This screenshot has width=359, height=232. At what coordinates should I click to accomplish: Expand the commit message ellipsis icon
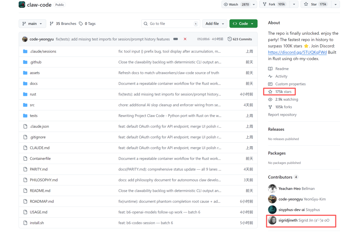[176, 39]
